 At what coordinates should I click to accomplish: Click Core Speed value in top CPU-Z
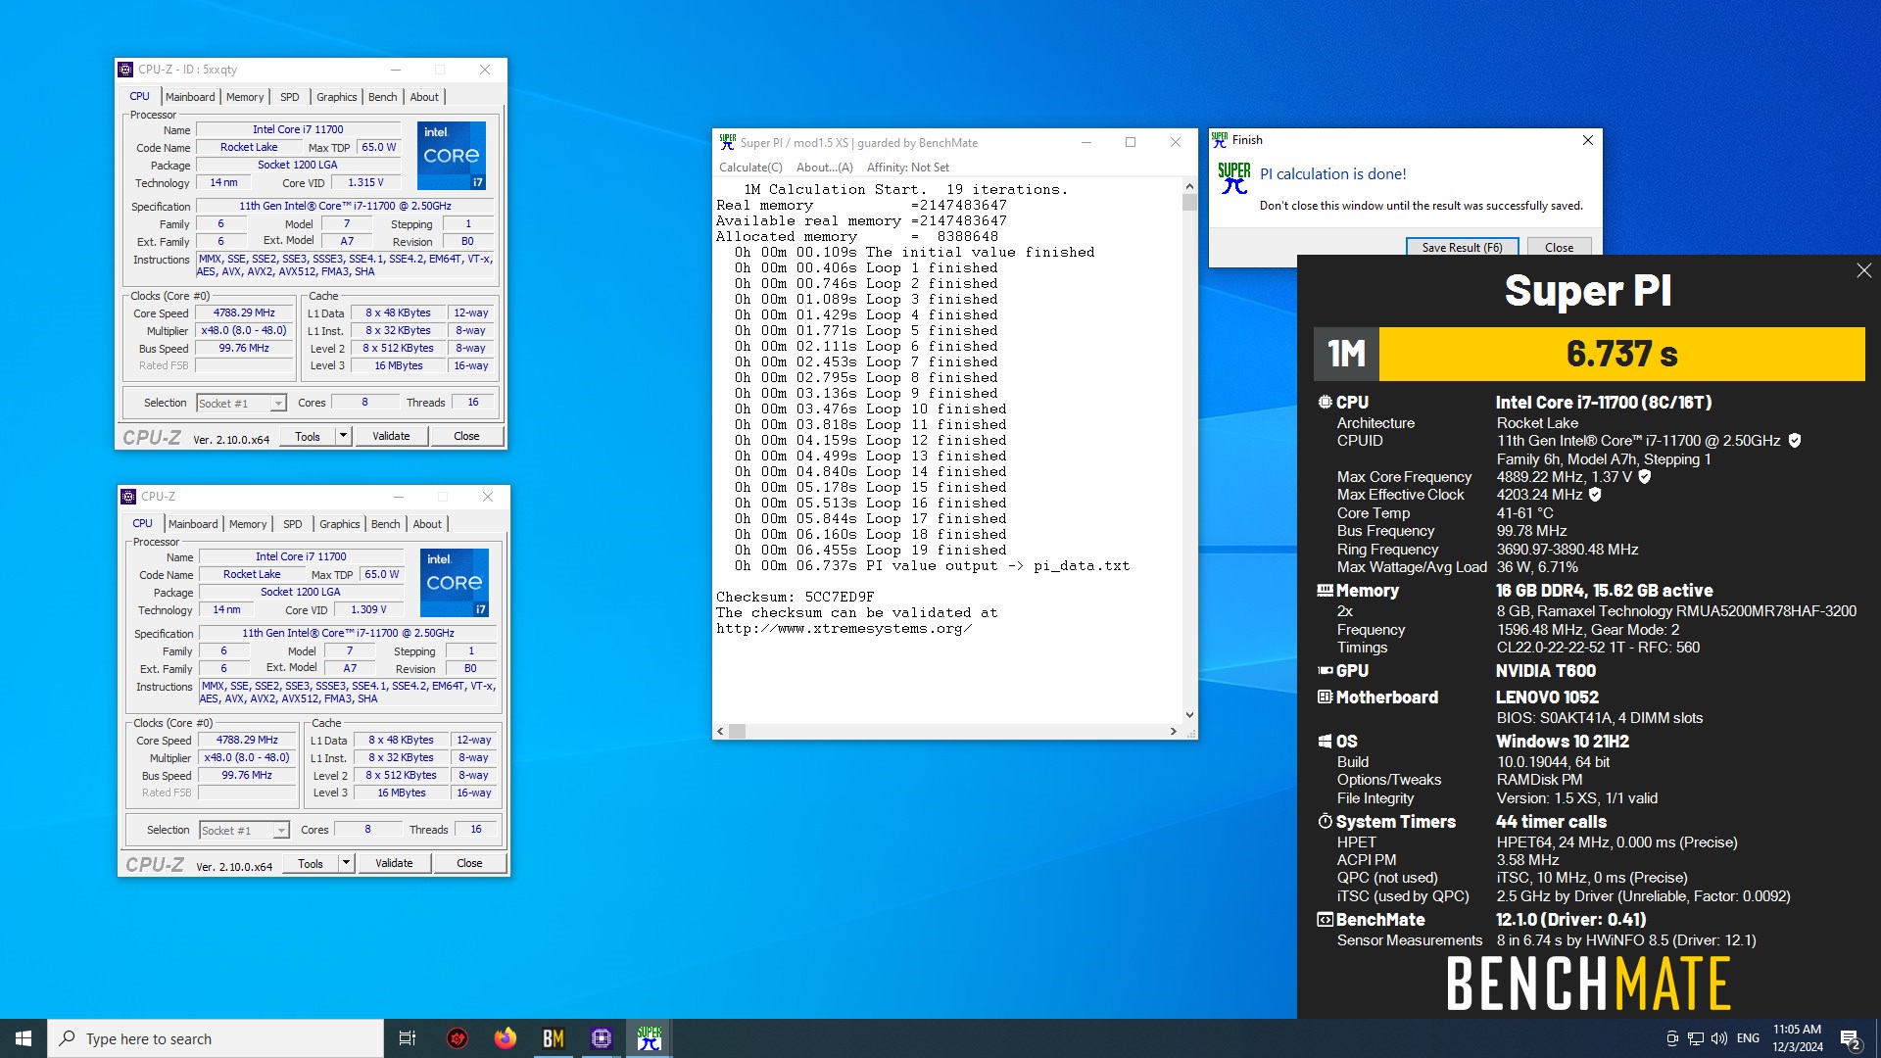(245, 313)
